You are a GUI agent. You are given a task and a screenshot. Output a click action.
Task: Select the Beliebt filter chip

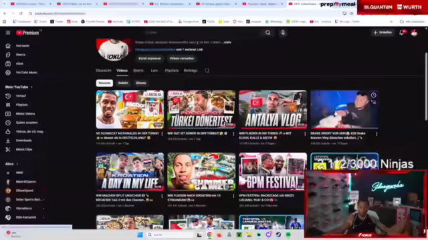point(123,83)
